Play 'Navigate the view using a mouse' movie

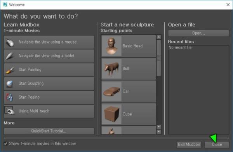49,42
